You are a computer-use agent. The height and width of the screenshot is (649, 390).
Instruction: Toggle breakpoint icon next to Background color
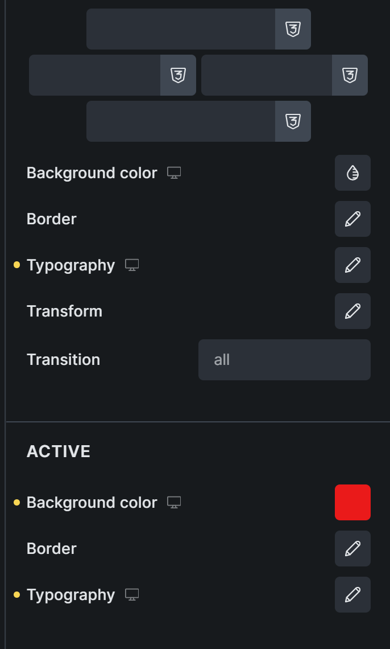[x=174, y=173]
